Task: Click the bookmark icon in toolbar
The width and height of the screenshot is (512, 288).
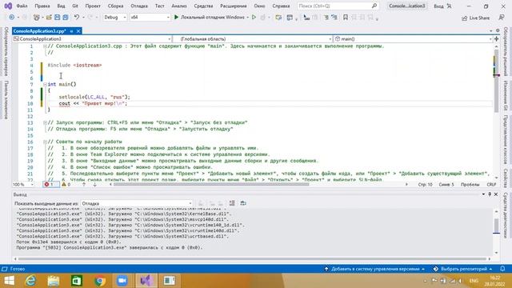Action: tap(345, 18)
